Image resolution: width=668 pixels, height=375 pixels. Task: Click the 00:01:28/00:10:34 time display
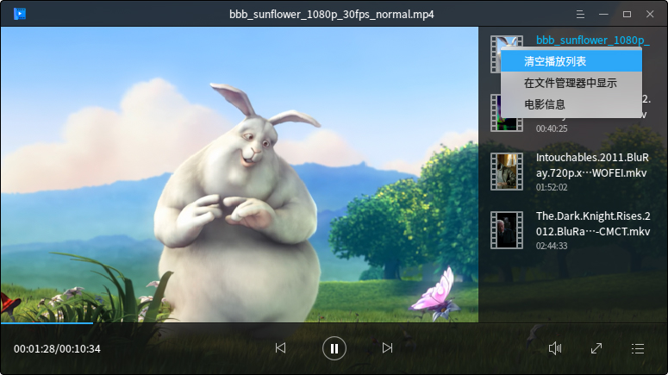pos(57,349)
